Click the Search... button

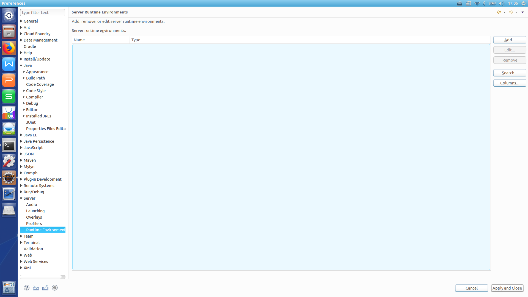coord(510,73)
